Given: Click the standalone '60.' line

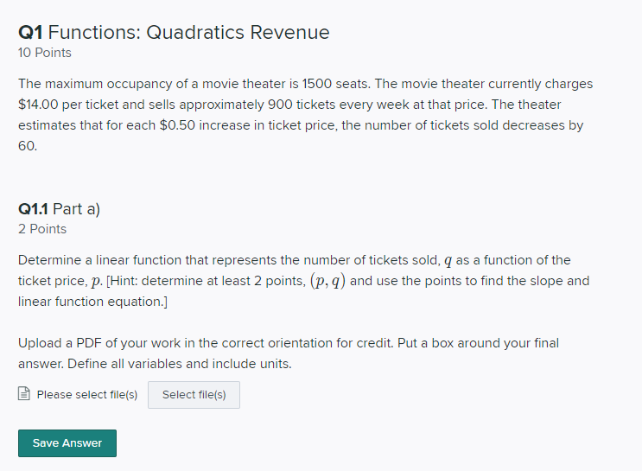Looking at the screenshot, I should click(28, 146).
